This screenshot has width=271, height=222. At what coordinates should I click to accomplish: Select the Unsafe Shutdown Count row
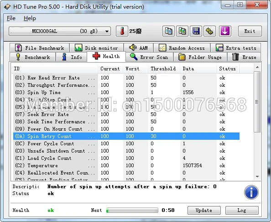[126, 151]
